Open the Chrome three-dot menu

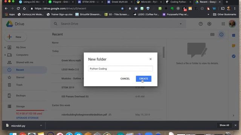point(235,9)
